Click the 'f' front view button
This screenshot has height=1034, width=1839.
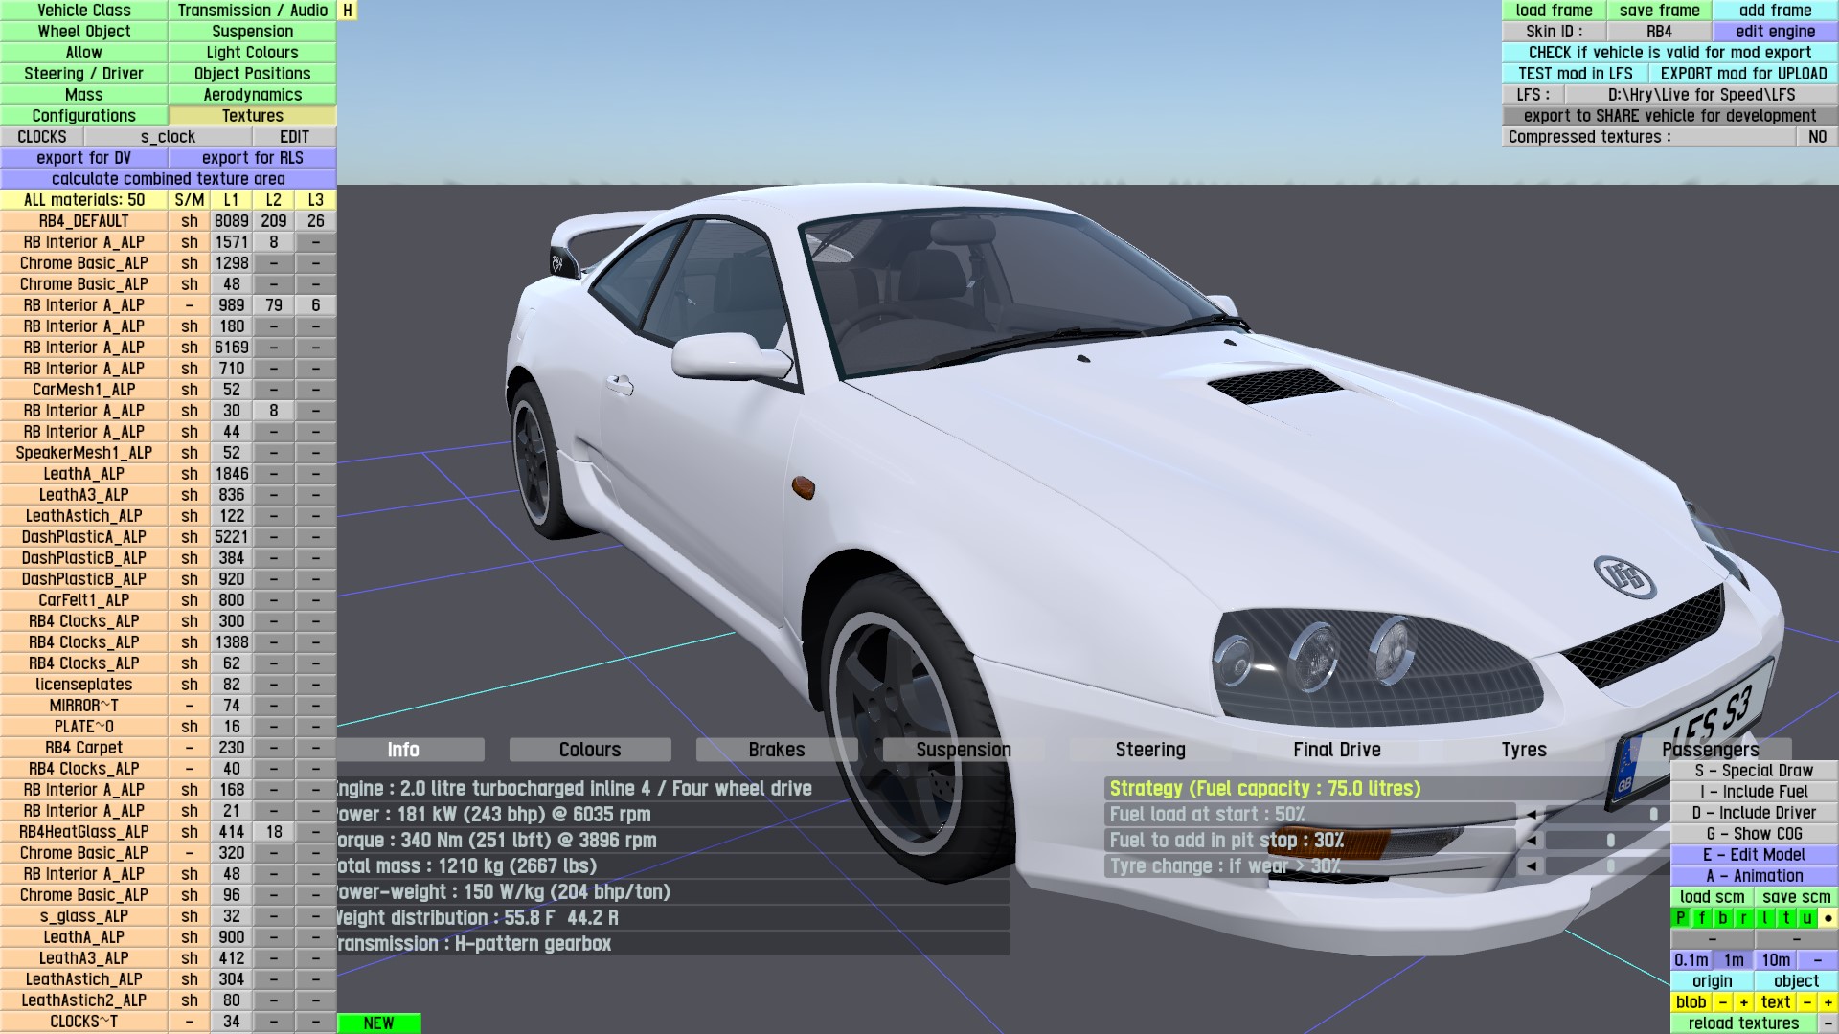click(1701, 918)
